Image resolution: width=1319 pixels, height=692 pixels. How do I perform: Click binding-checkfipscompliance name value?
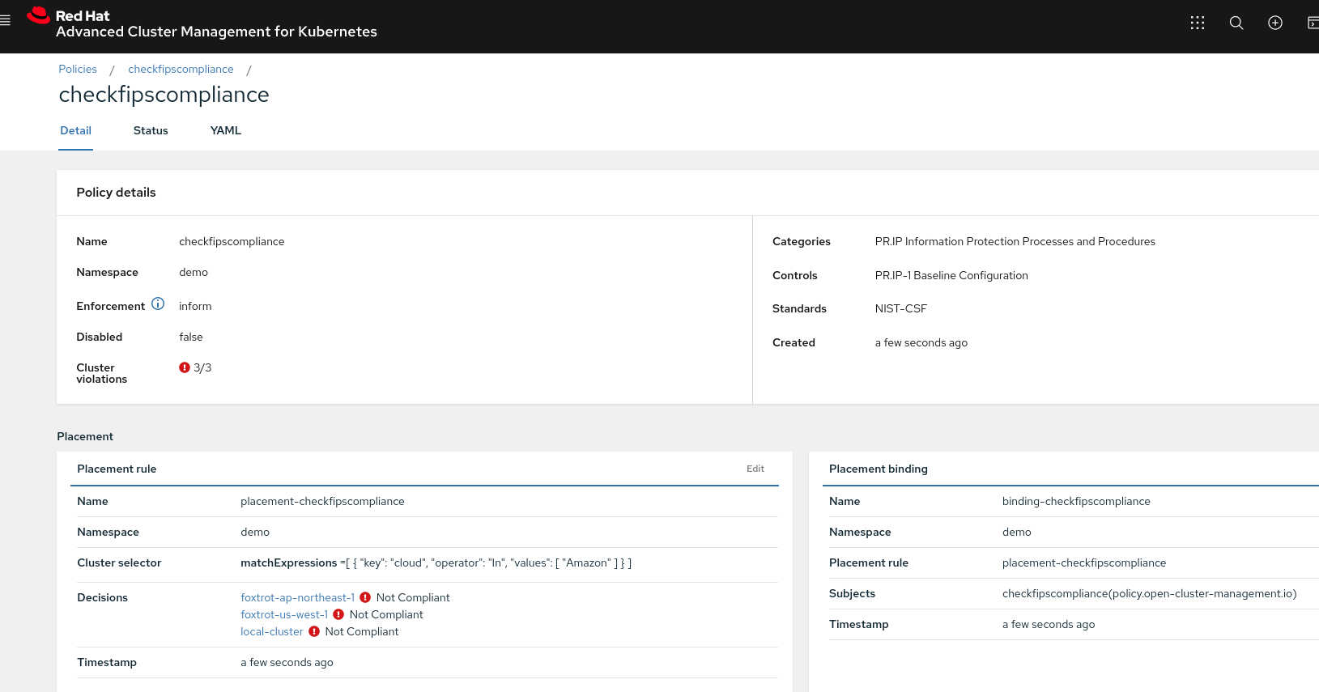pos(1076,501)
